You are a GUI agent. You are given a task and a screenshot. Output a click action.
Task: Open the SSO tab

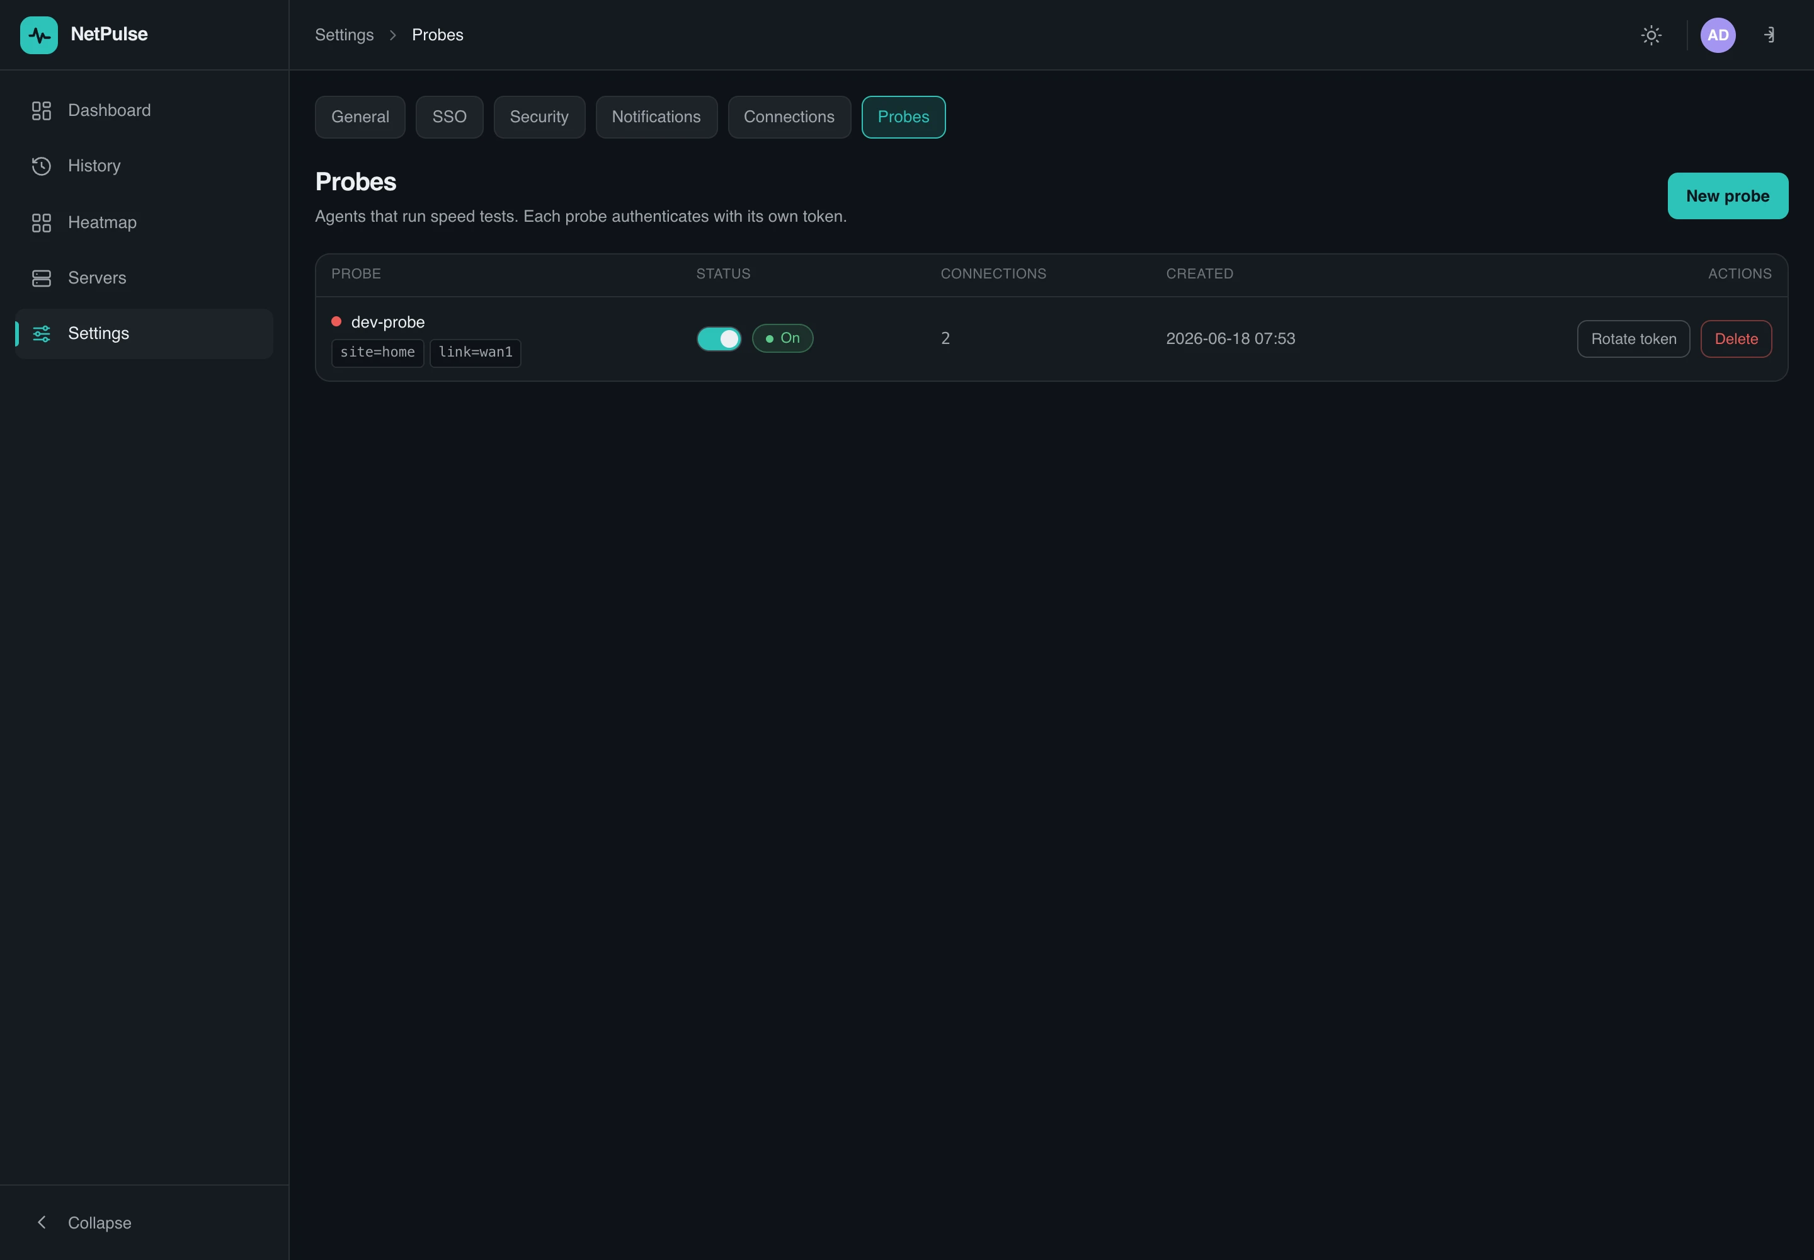(x=449, y=117)
